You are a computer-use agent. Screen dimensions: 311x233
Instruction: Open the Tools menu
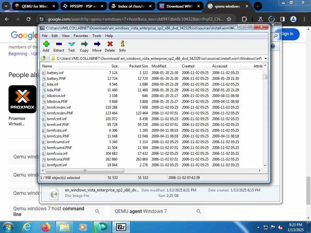(97, 36)
